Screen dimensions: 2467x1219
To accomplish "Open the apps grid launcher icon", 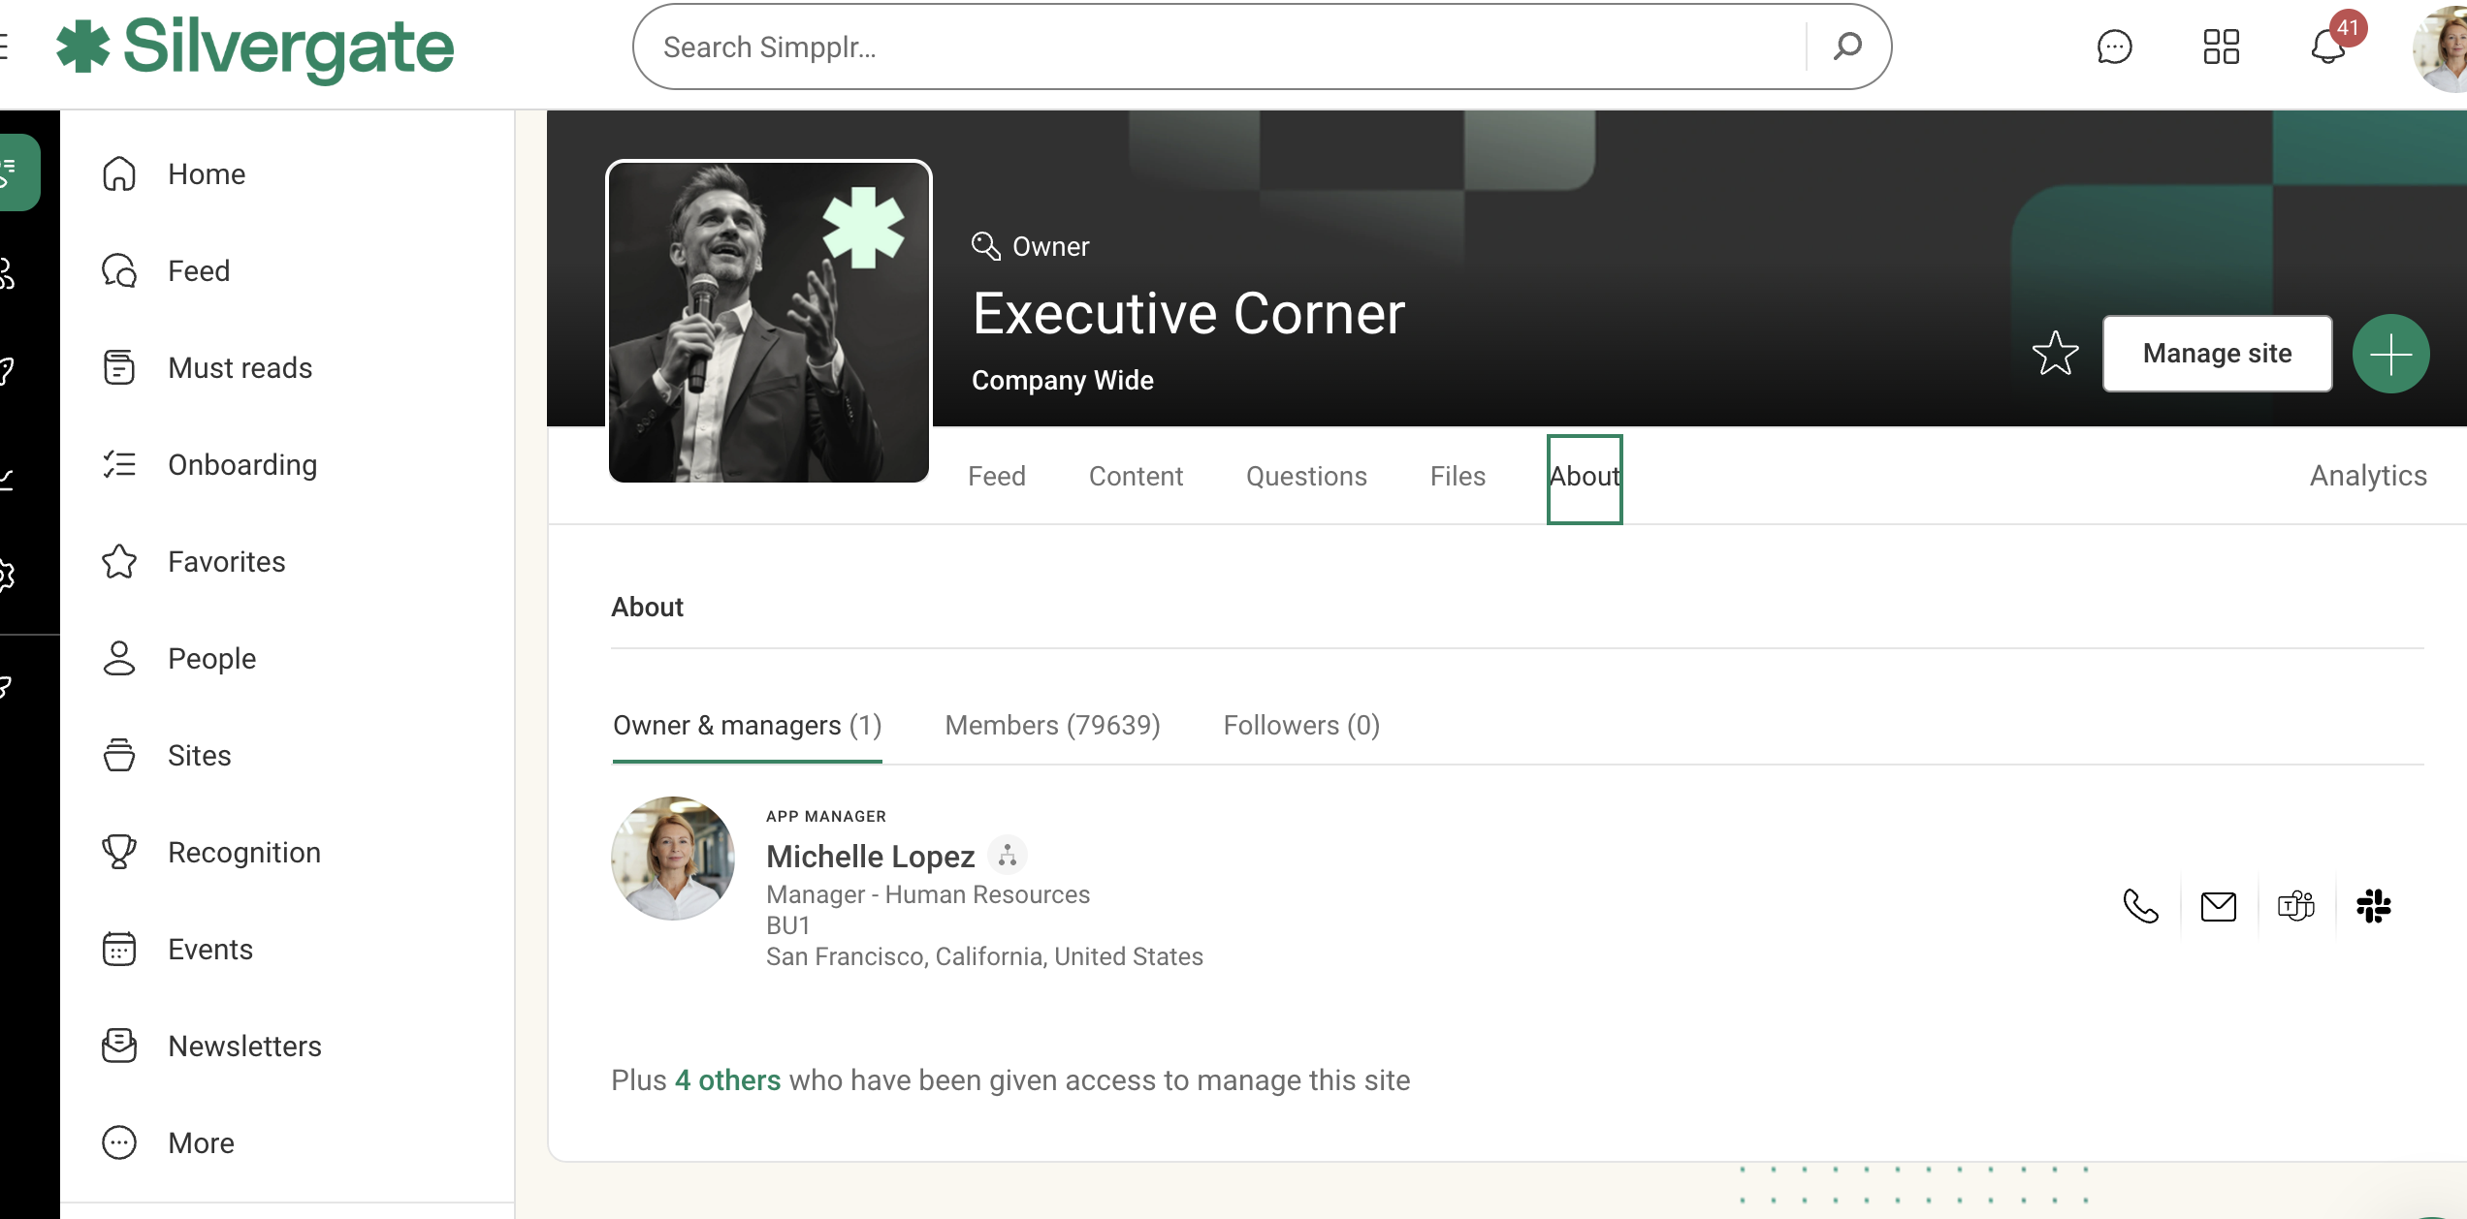I will coord(2221,47).
